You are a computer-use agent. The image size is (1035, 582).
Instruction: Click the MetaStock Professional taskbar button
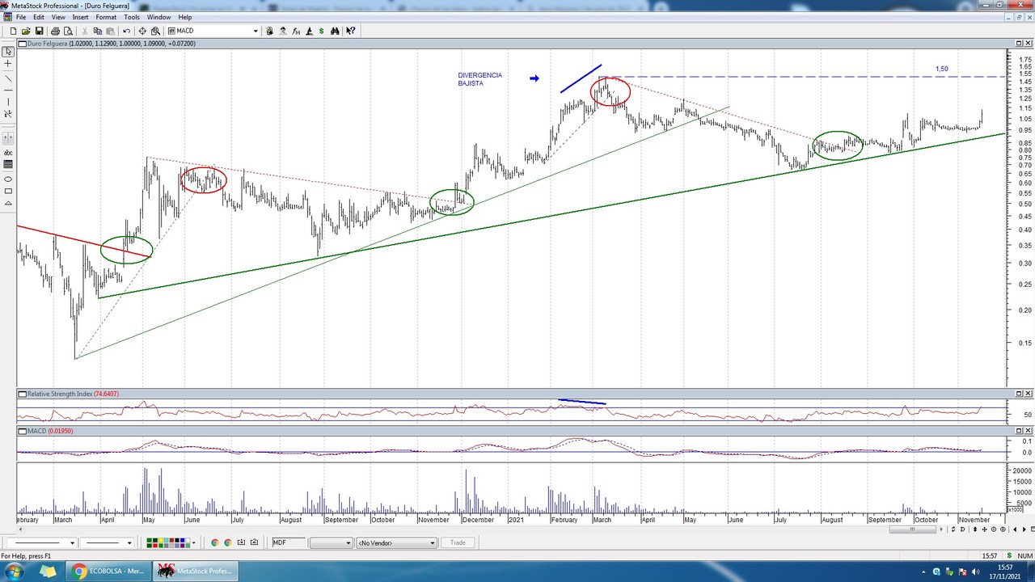point(194,571)
